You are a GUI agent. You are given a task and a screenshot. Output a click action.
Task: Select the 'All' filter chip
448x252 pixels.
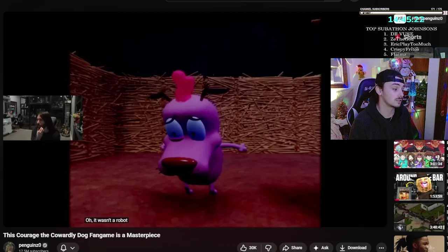click(x=400, y=19)
